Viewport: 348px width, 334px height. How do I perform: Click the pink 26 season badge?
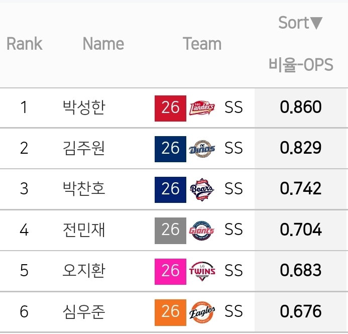(x=170, y=271)
